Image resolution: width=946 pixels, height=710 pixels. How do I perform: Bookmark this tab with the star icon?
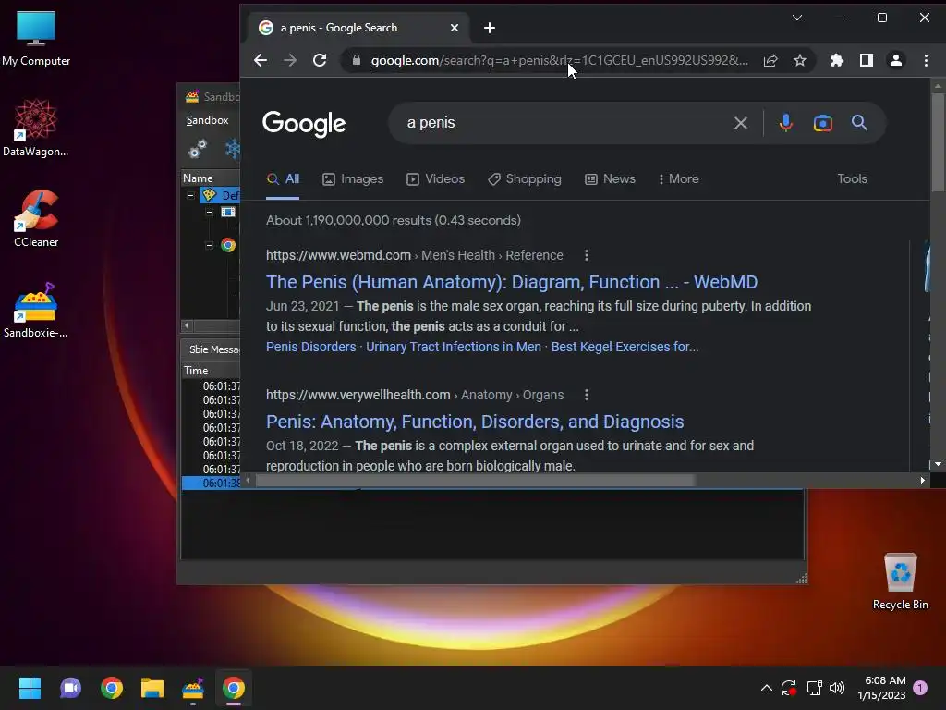click(x=800, y=60)
